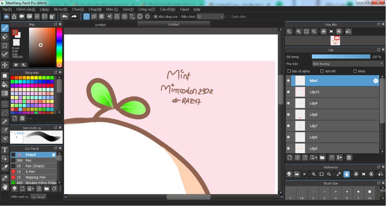The height and width of the screenshot is (206, 386).
Task: Open image file in Reference panel
Action: click(297, 174)
